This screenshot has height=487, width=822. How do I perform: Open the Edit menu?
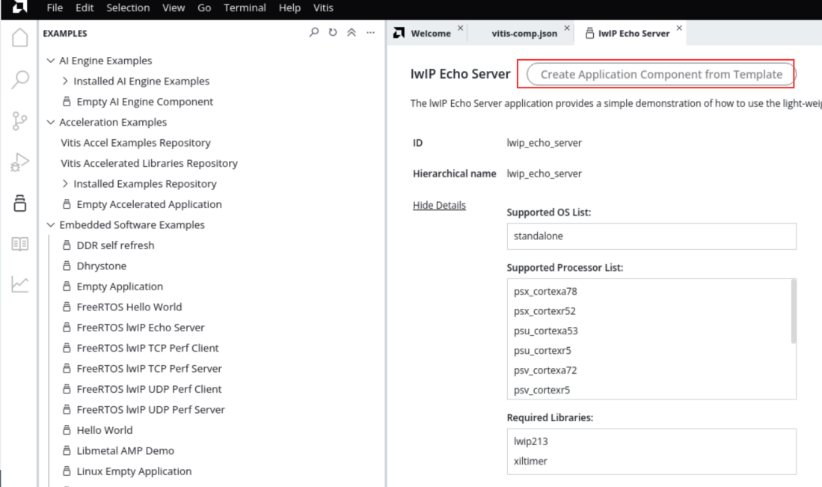tap(85, 8)
